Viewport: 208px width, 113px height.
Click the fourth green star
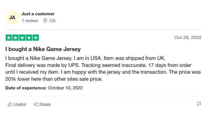[x=29, y=38]
